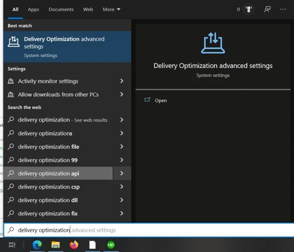The height and width of the screenshot is (252, 294).
Task: Select Allow downloads from other PCs
Action: [58, 95]
